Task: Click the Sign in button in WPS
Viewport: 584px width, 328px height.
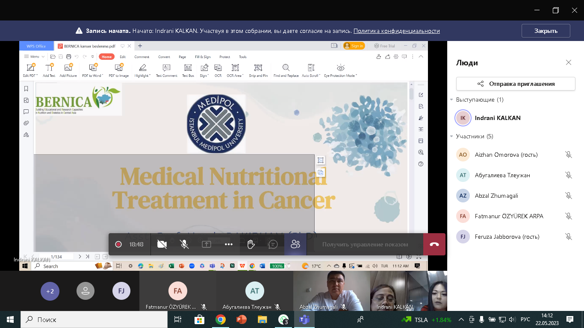Action: click(354, 46)
